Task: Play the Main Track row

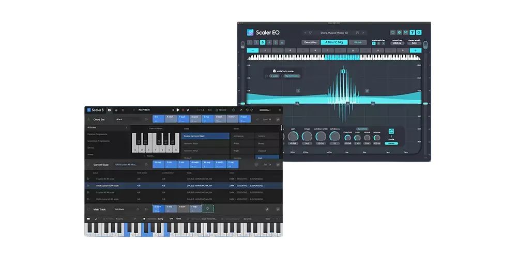Action: pyautogui.click(x=146, y=209)
